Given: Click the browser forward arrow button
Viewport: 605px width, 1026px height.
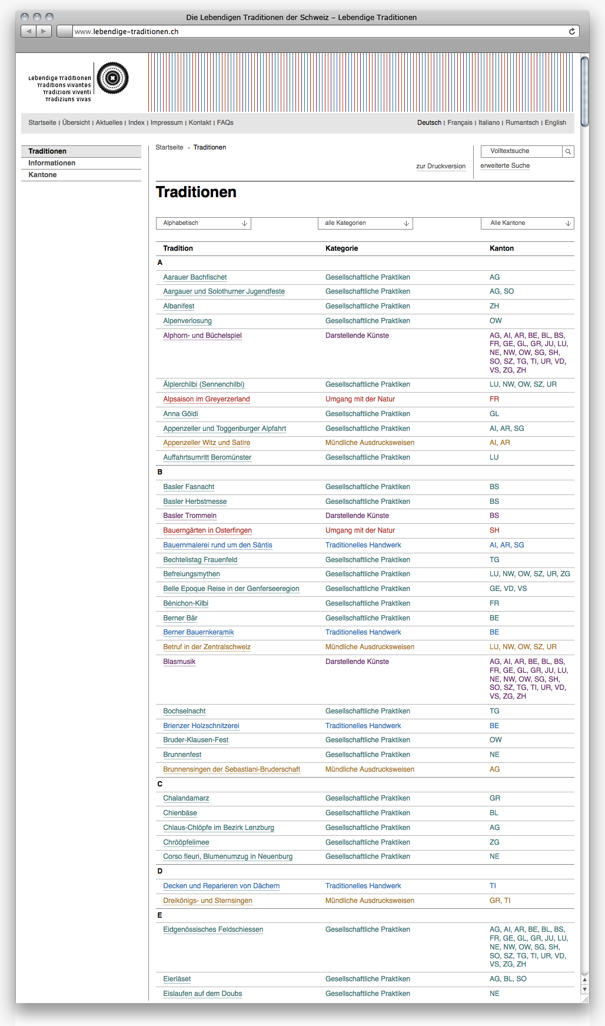Looking at the screenshot, I should (44, 31).
